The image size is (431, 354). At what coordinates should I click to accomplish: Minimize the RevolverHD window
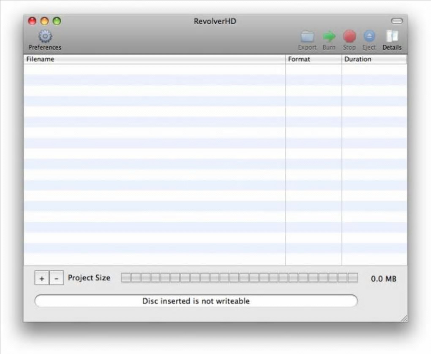(44, 21)
